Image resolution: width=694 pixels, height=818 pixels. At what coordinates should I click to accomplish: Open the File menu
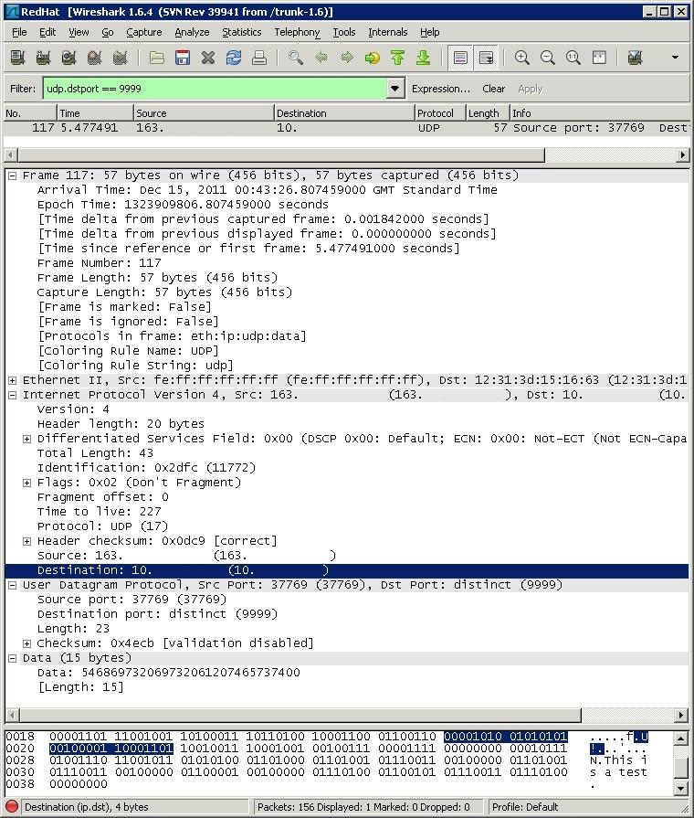click(x=19, y=32)
